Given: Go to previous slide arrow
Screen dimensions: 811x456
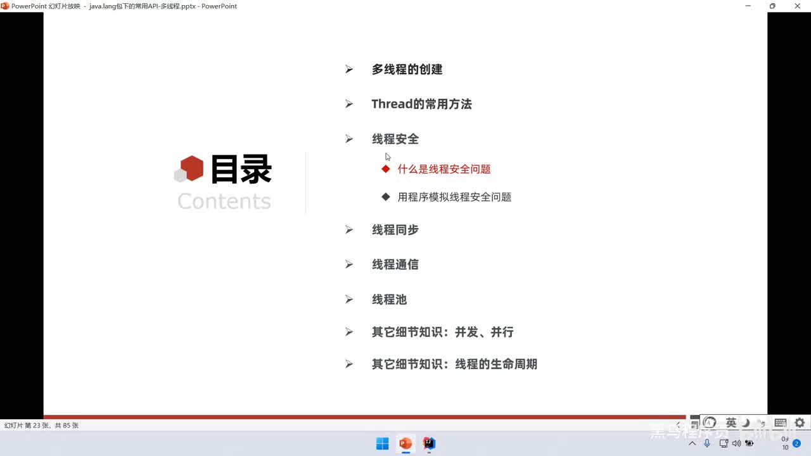Looking at the screenshot, I should [x=679, y=425].
